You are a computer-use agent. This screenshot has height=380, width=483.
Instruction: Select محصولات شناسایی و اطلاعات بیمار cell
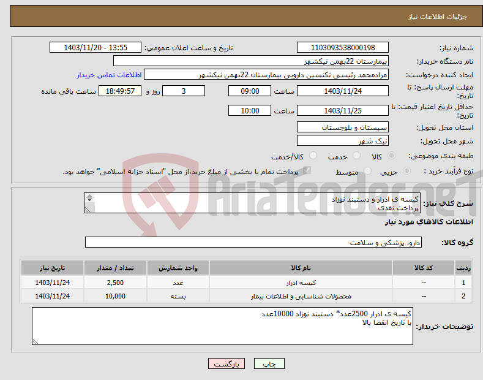tap(301, 296)
